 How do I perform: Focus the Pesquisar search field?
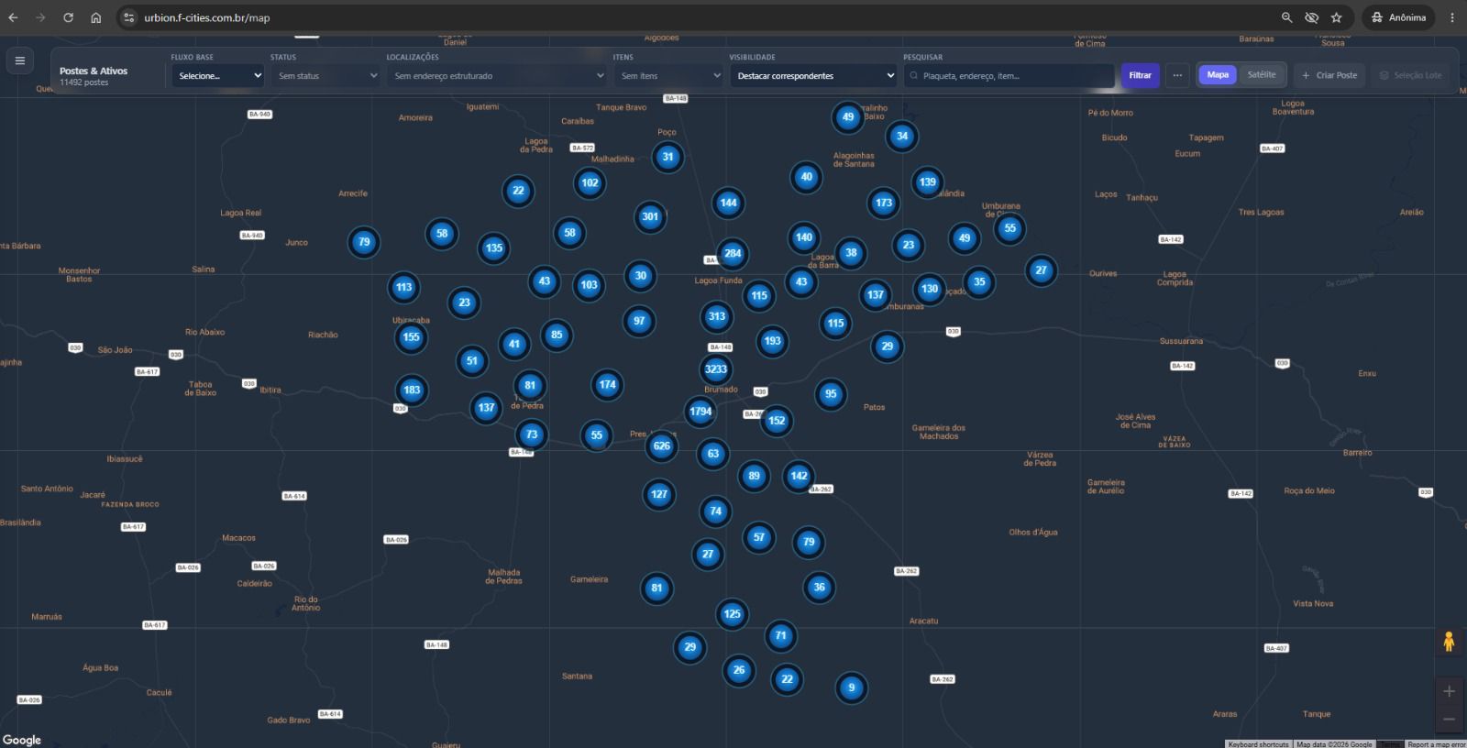click(1009, 76)
